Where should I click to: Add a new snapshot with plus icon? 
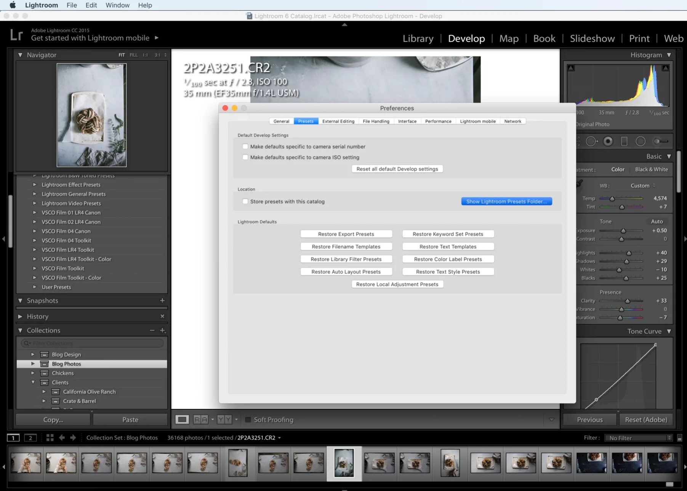click(x=162, y=301)
